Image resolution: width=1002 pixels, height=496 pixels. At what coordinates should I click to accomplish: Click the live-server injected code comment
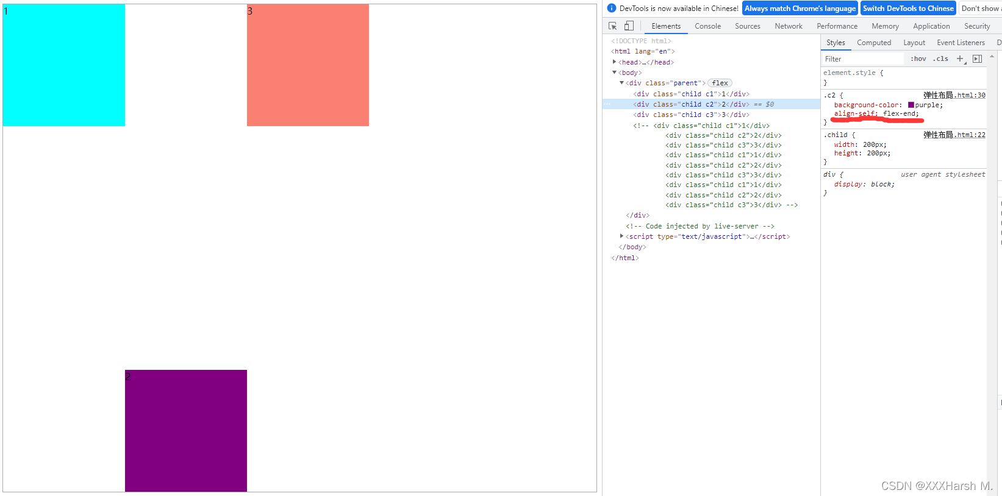700,226
